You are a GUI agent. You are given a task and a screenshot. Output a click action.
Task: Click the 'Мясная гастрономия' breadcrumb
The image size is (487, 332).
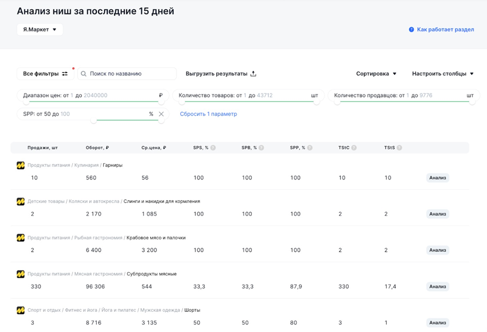point(98,274)
